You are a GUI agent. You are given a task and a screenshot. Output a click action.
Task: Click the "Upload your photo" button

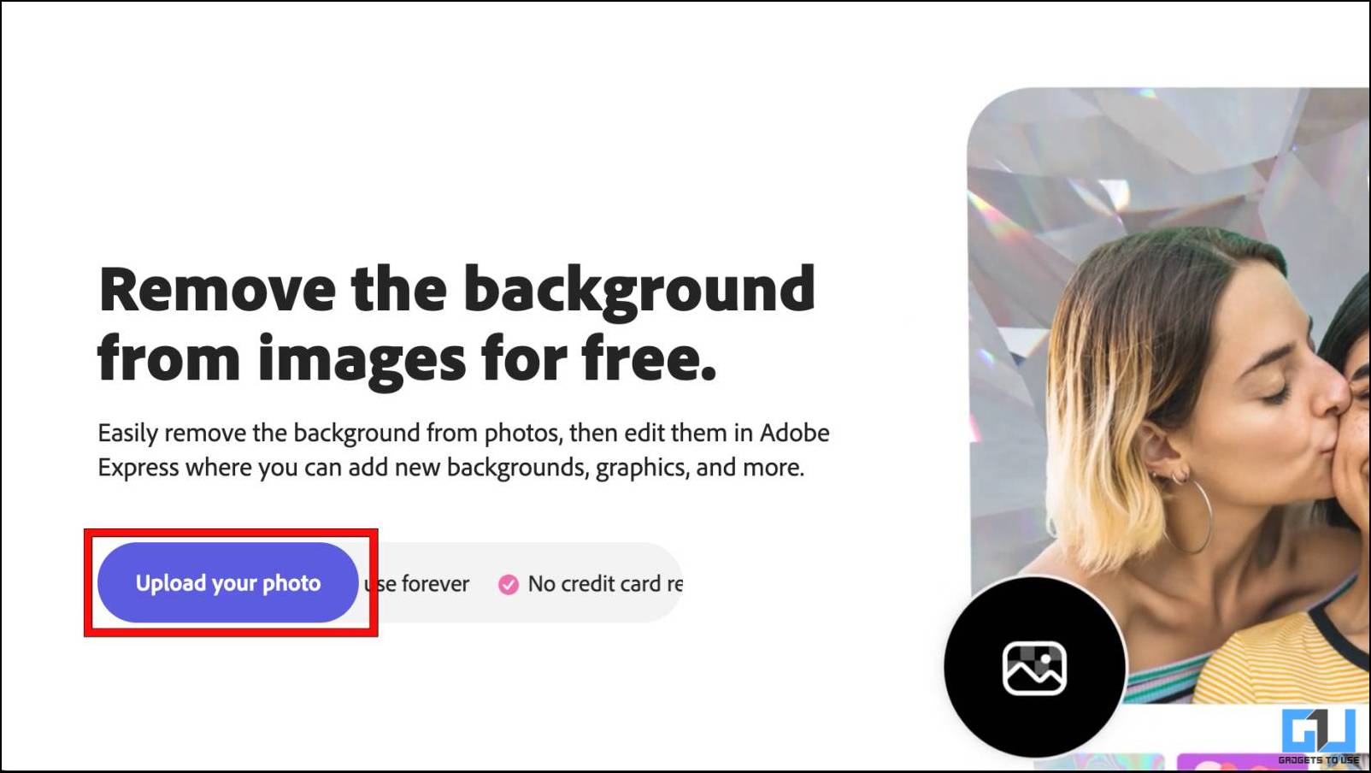coord(227,582)
